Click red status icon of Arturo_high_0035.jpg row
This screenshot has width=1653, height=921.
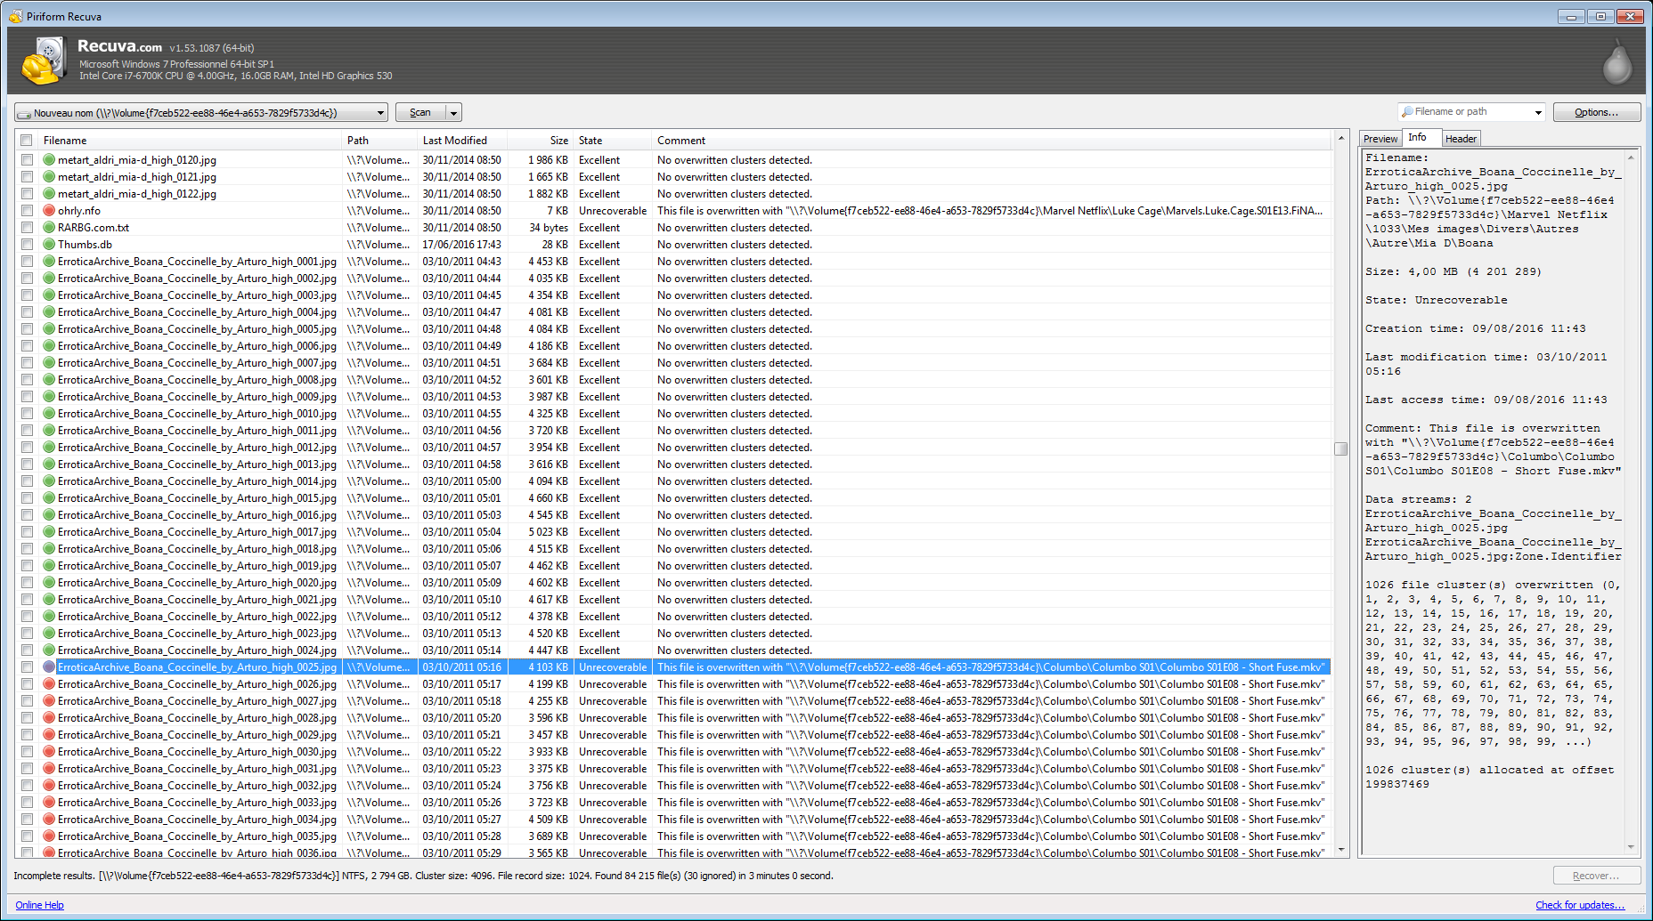click(49, 836)
